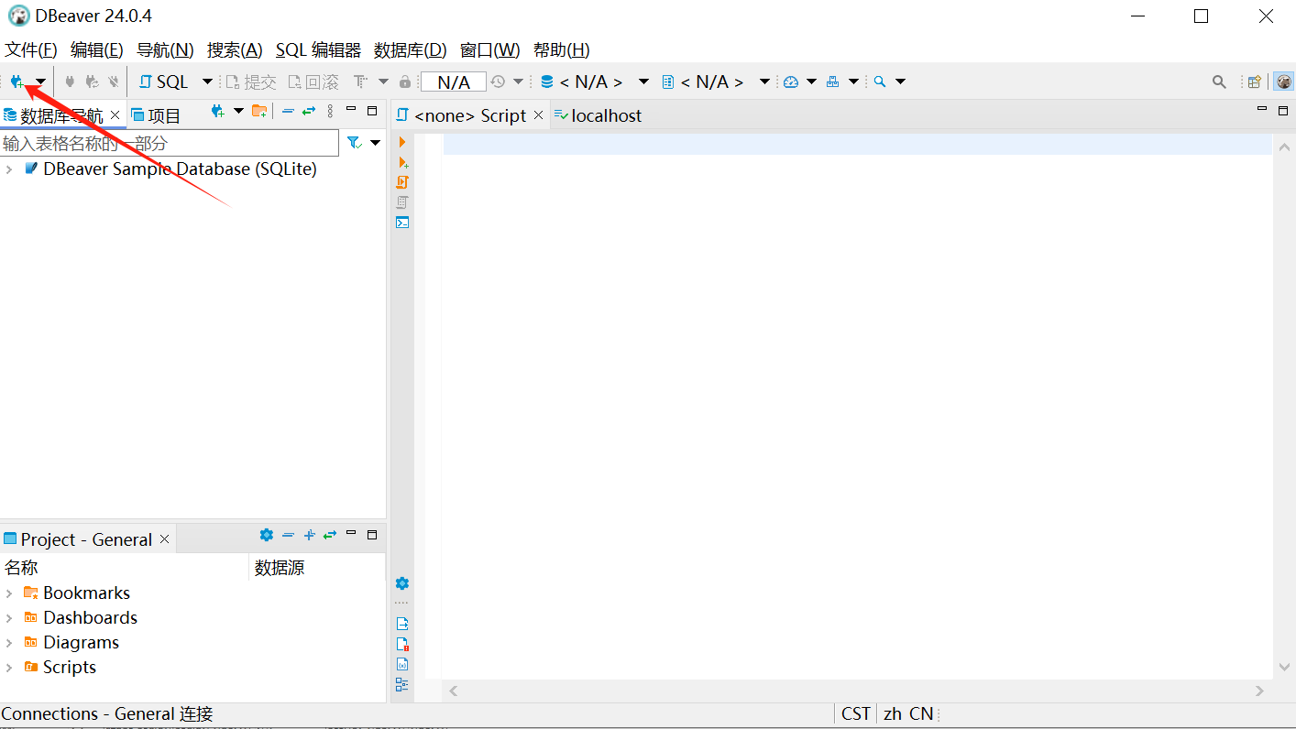This screenshot has width=1296, height=729.
Task: Expand the Bookmarks folder
Action: click(x=9, y=593)
